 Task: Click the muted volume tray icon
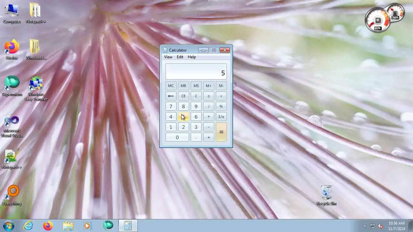381,226
